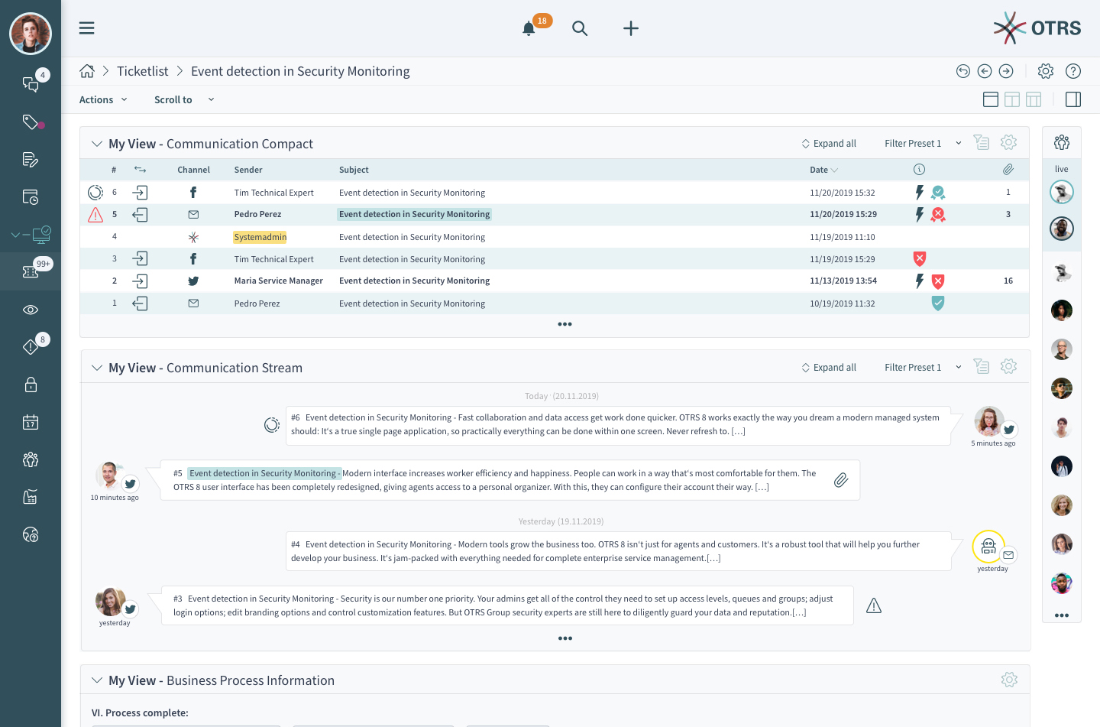Open Actions dropdown

pos(103,99)
